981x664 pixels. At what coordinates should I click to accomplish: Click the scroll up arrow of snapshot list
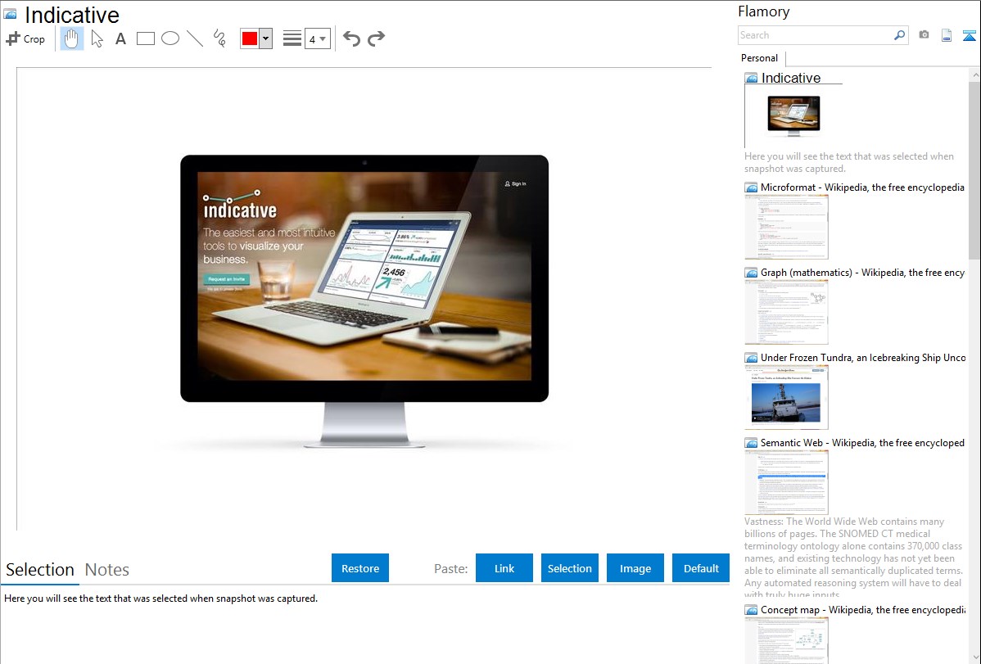(x=974, y=75)
